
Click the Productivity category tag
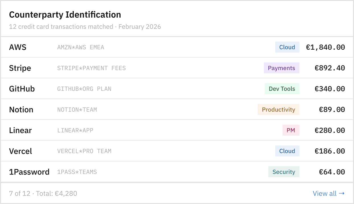tap(278, 110)
